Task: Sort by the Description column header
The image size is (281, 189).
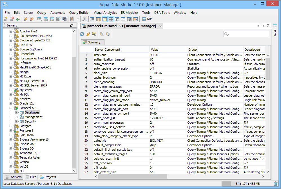Action: click(254, 50)
